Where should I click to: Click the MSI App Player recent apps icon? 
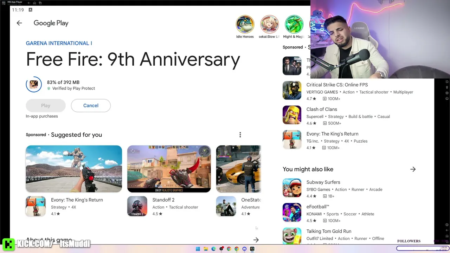[x=40, y=3]
